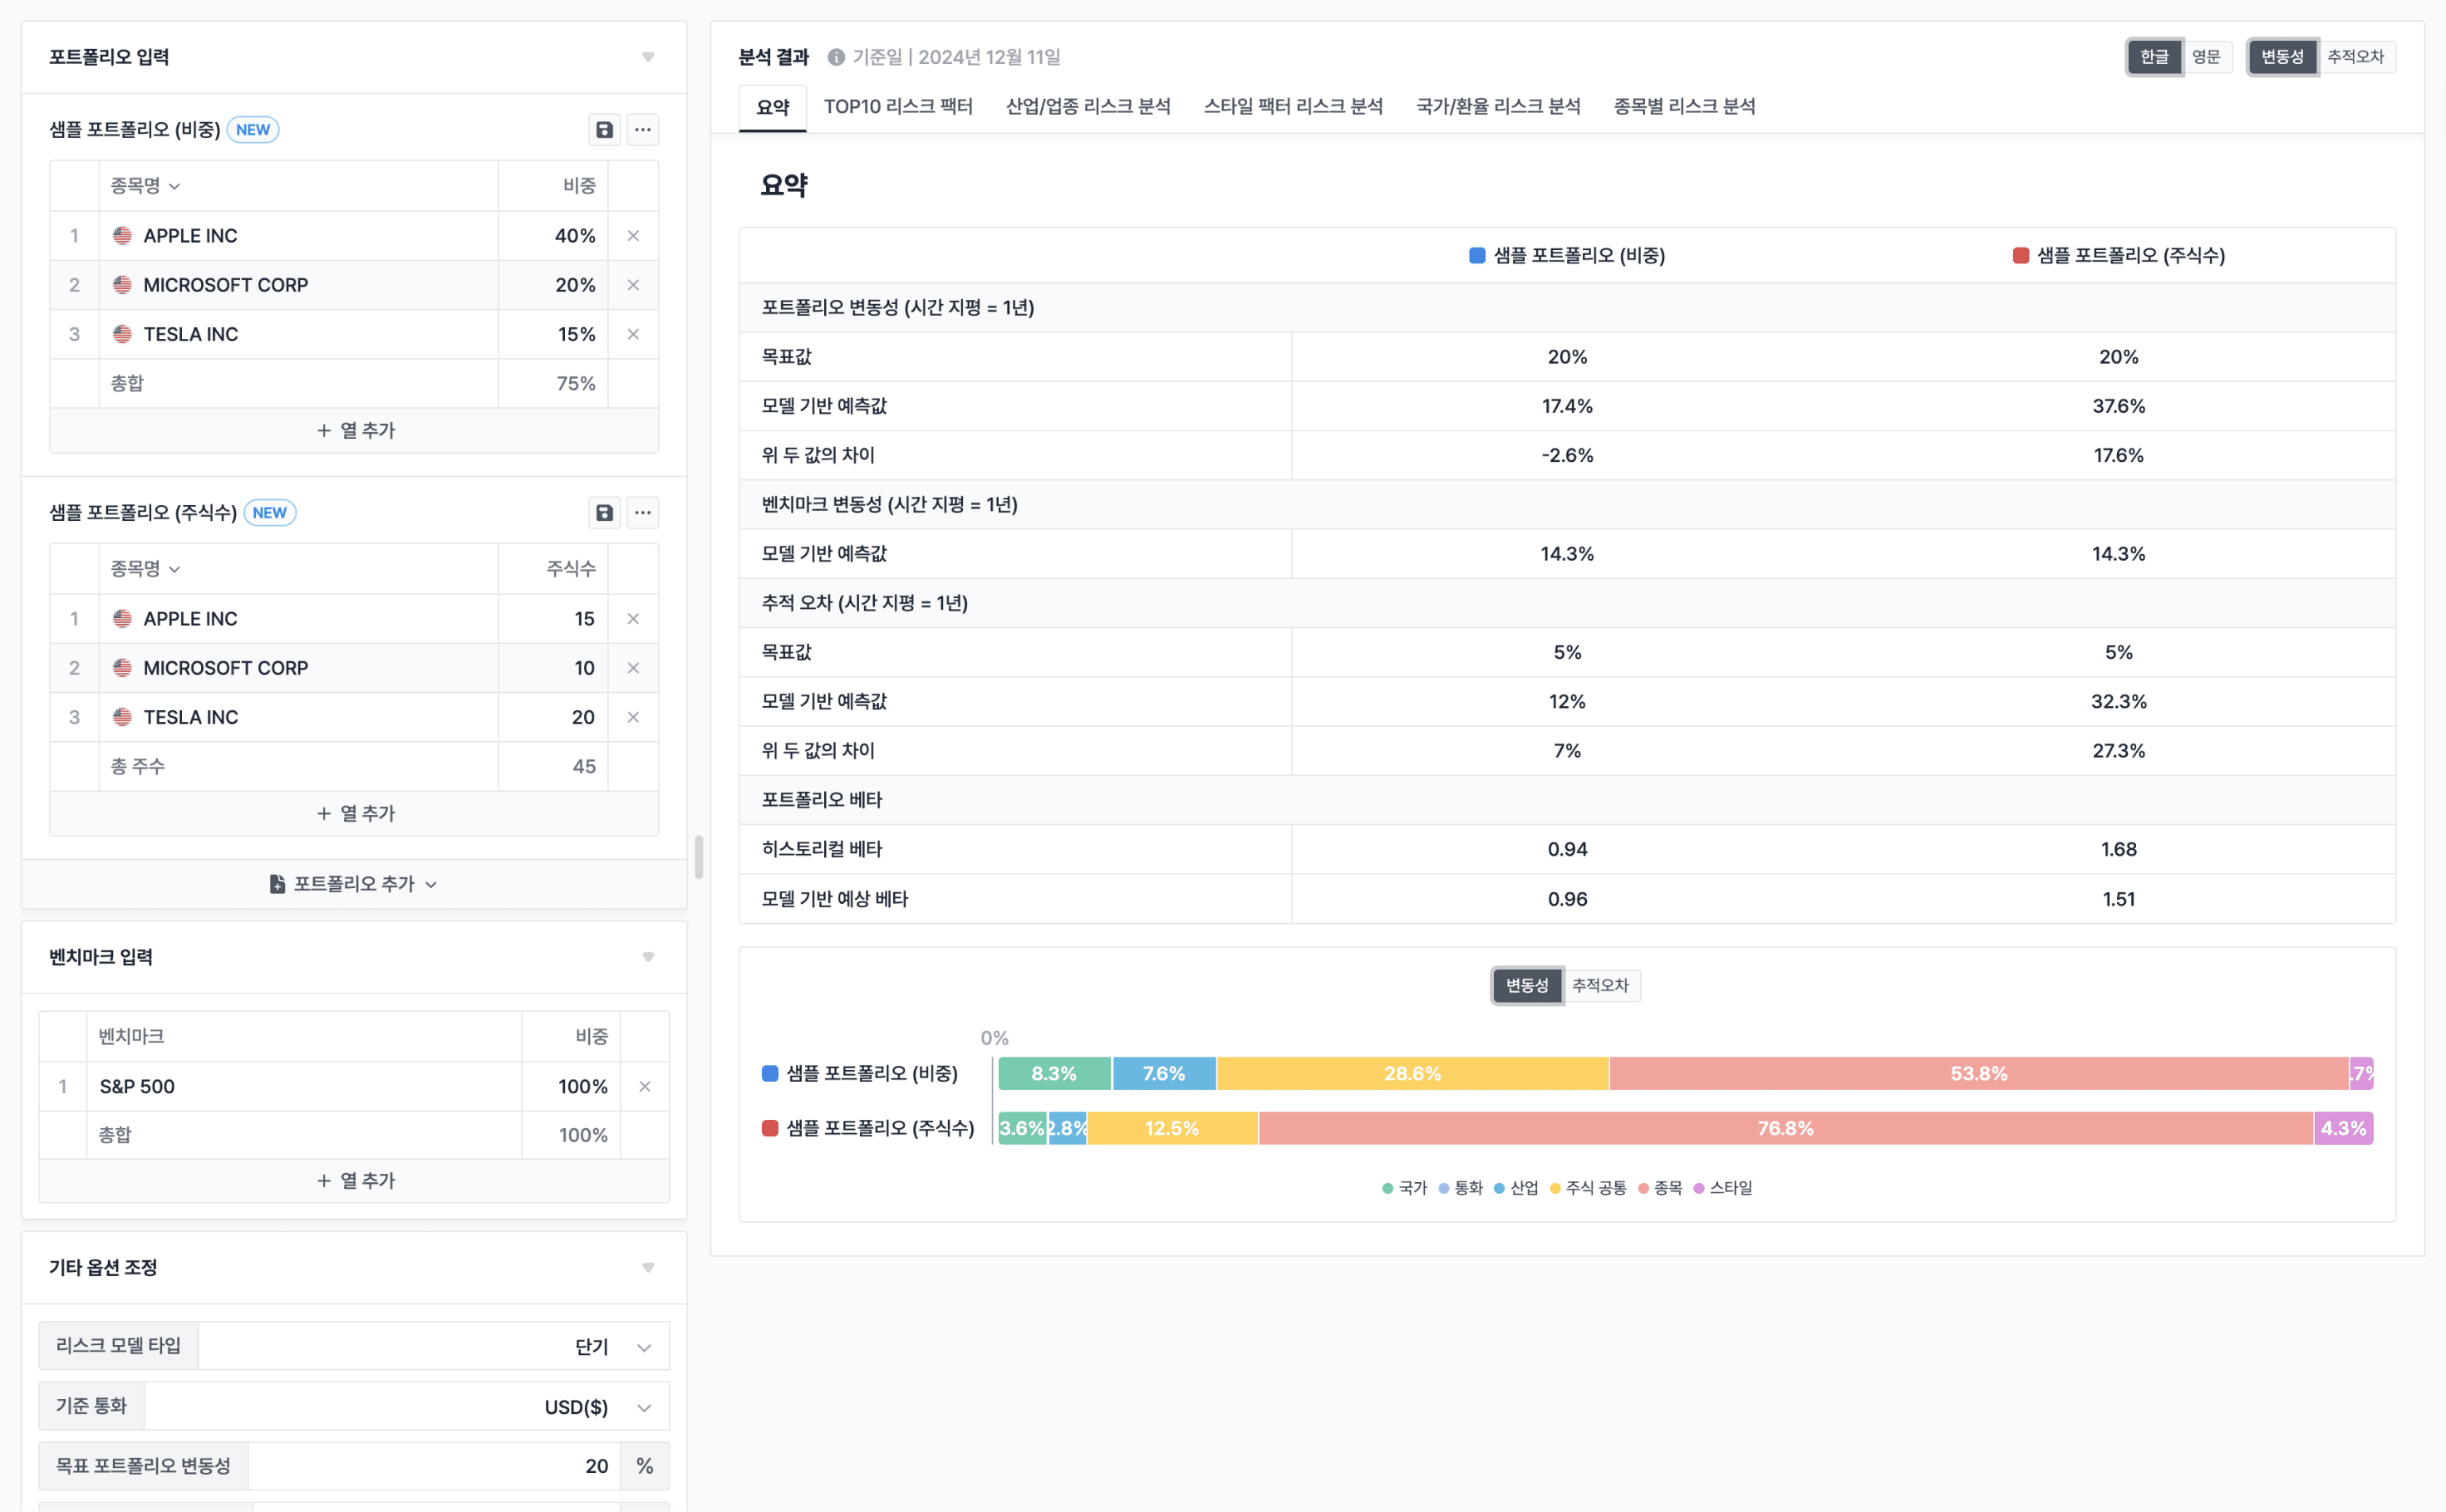Click the info icon next to 분석 결과
The image size is (2446, 1512).
coord(836,57)
